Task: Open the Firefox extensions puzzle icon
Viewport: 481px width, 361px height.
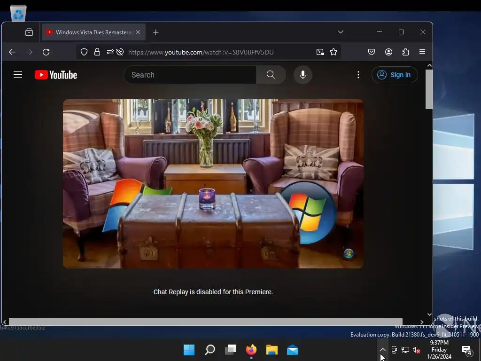Action: click(405, 52)
